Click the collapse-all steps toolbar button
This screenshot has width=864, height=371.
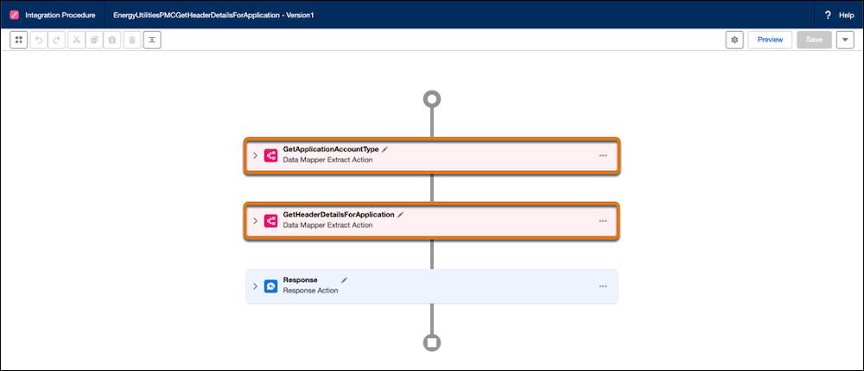pos(152,41)
